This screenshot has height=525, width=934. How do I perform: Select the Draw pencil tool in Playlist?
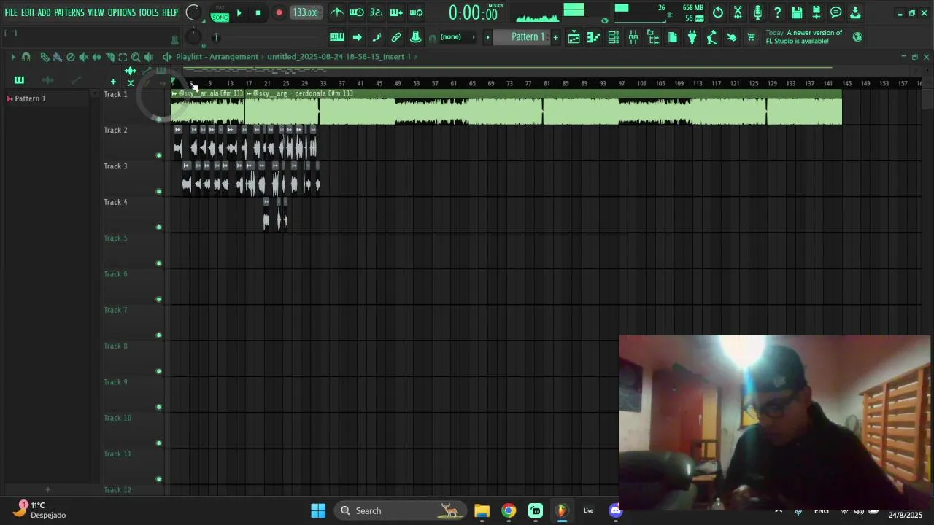click(45, 57)
